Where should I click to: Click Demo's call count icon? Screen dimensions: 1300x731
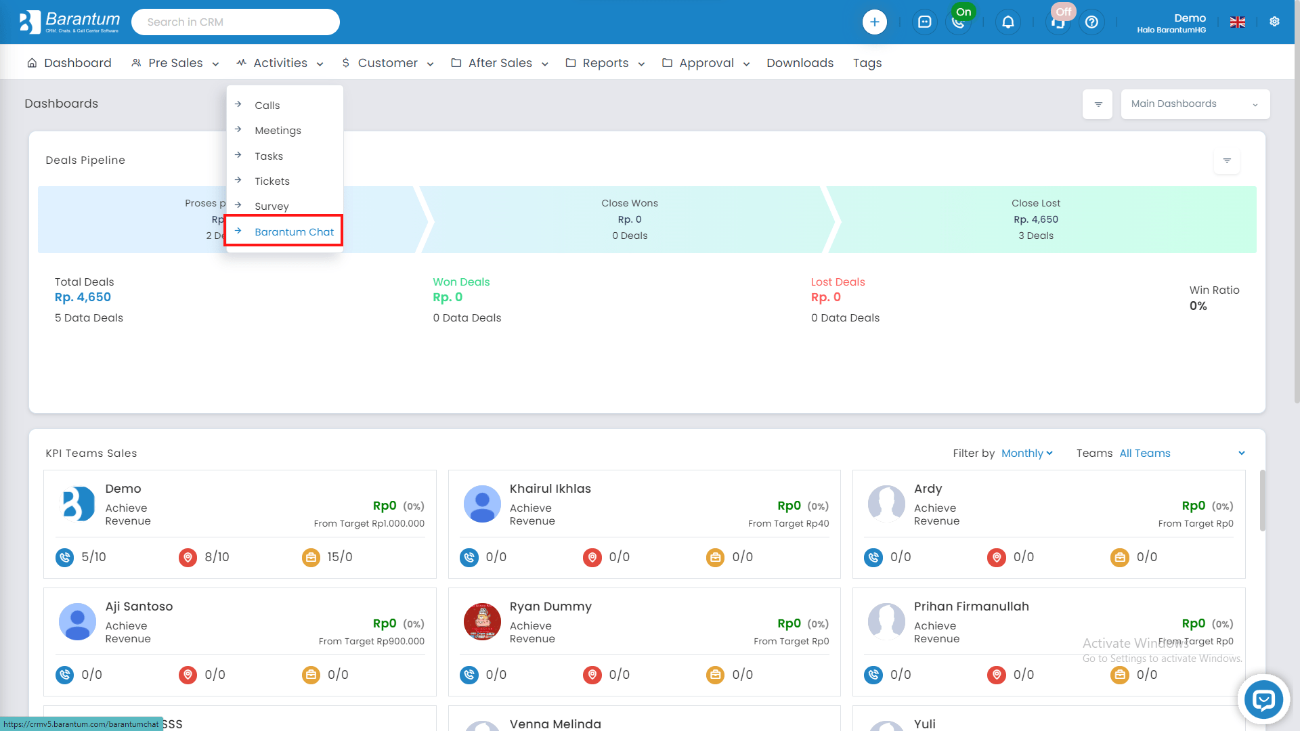click(65, 558)
